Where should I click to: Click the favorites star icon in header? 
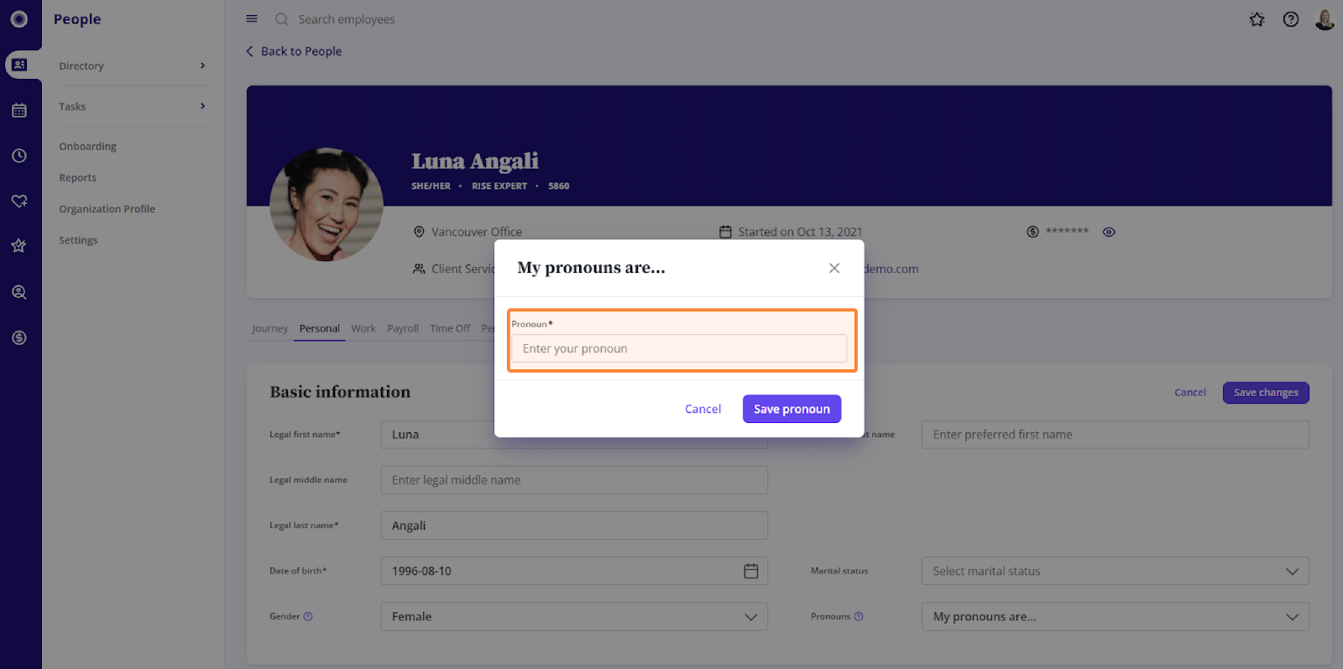[1257, 19]
